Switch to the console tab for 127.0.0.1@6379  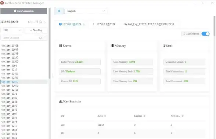[x=104, y=24]
